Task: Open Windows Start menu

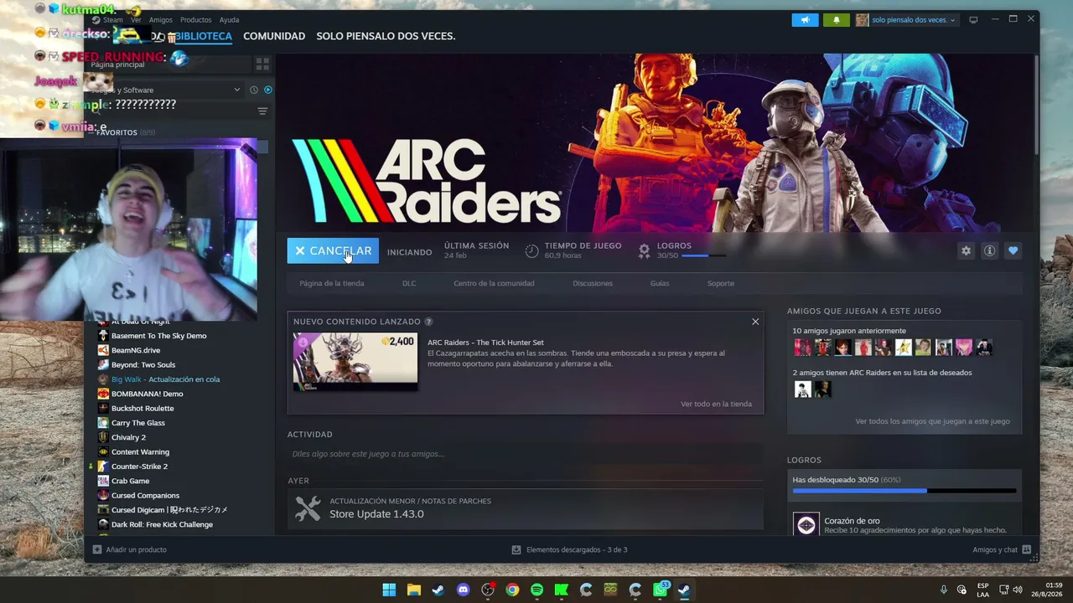Action: point(389,590)
